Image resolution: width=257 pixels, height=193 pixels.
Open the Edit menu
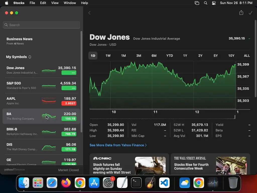[43, 3]
